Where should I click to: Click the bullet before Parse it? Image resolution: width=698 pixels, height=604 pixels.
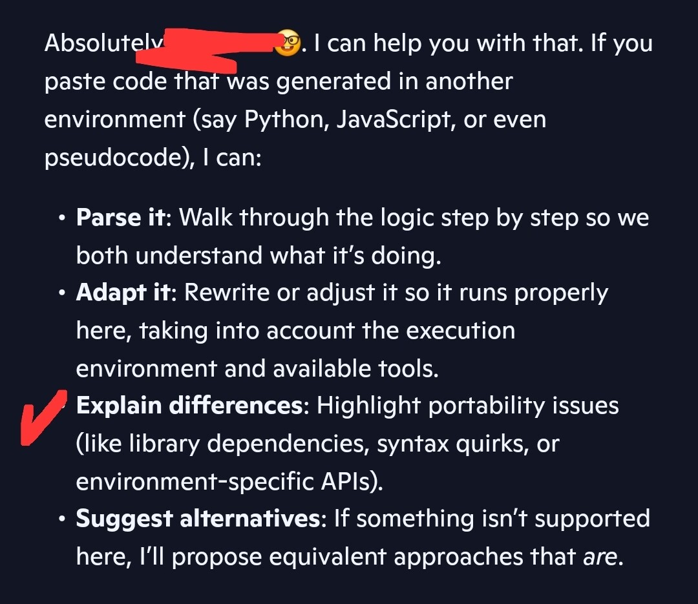[x=61, y=218]
